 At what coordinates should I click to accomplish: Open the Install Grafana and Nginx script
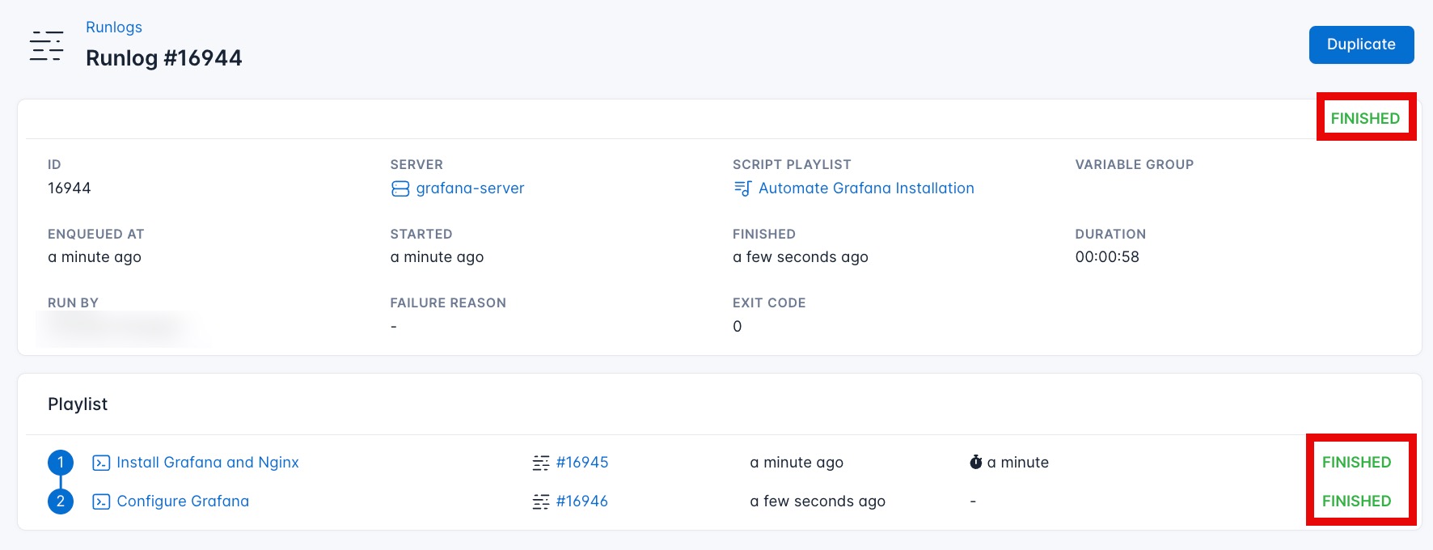coord(208,463)
